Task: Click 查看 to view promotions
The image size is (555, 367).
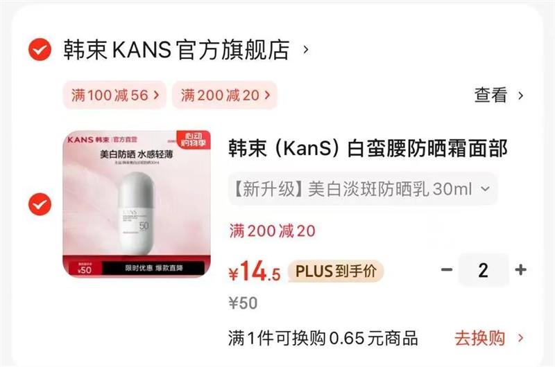Action: click(x=490, y=95)
